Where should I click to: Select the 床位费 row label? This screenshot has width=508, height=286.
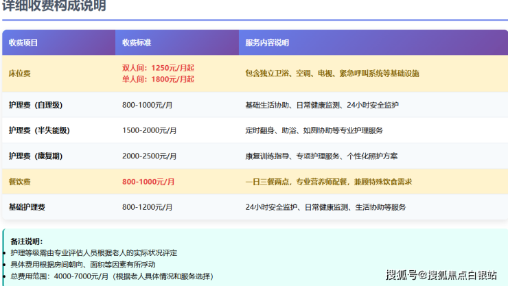click(20, 73)
